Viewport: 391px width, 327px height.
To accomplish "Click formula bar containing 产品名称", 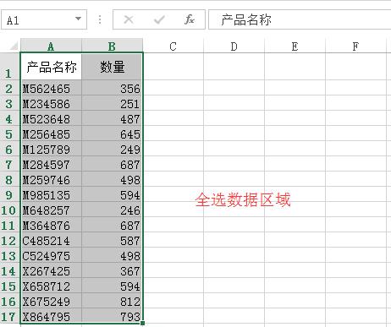I will 300,19.
